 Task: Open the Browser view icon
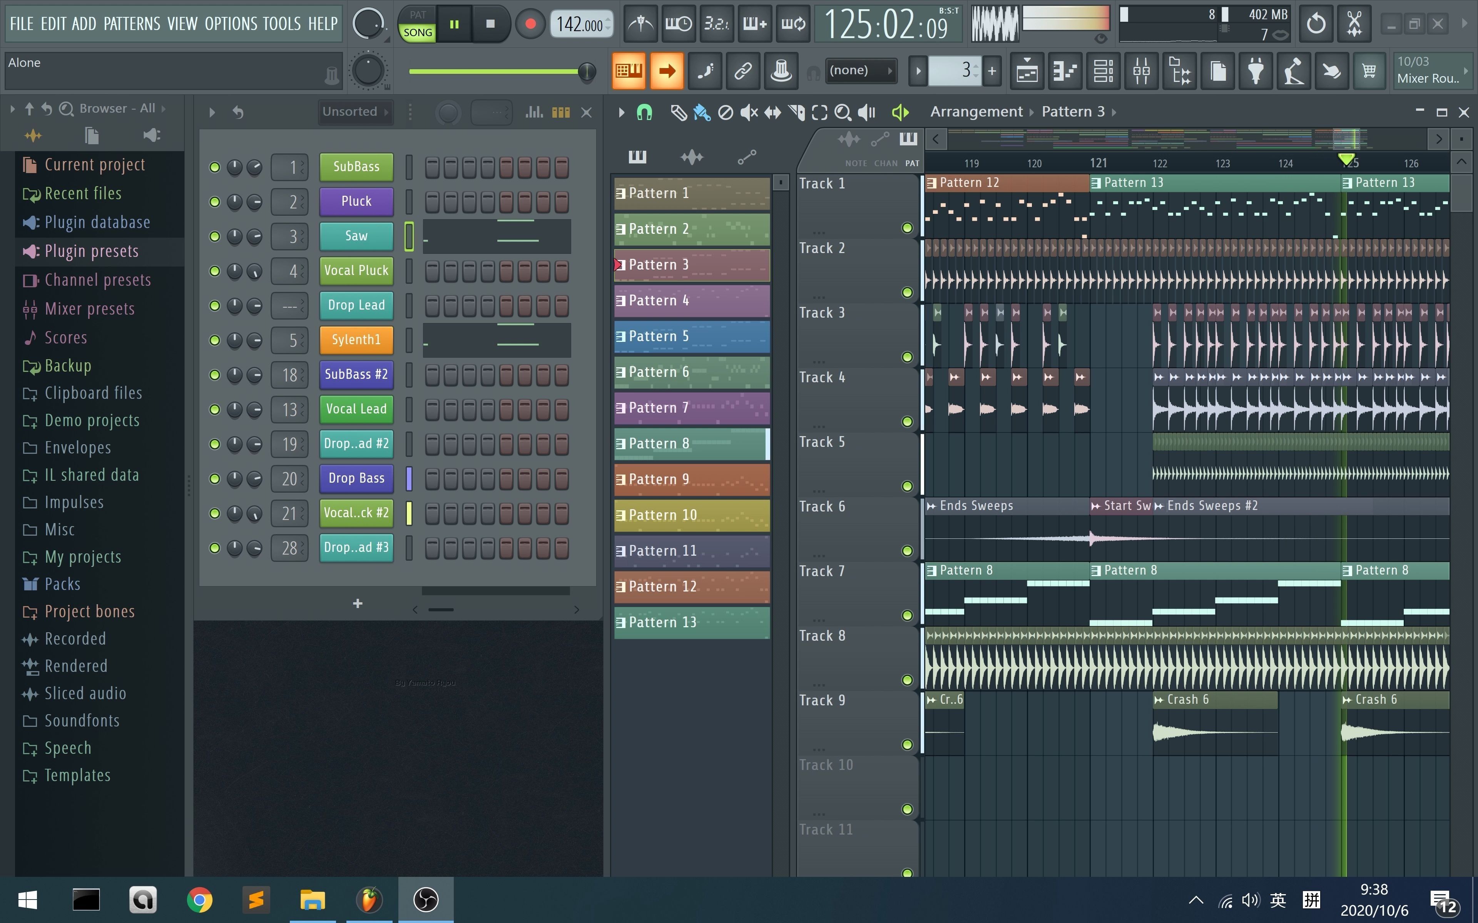(x=1179, y=72)
